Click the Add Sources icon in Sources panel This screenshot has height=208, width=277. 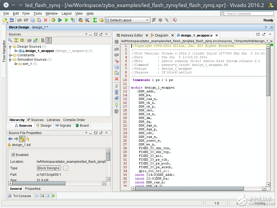pyautogui.click(x=35, y=40)
